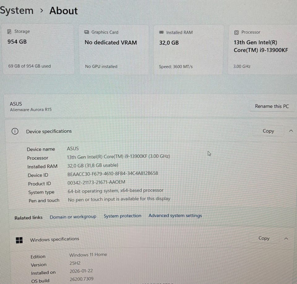Select OS build value 26200.7309
297x284 pixels.
(x=81, y=279)
